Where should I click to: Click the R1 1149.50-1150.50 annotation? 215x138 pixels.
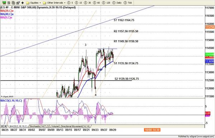coord(126,41)
